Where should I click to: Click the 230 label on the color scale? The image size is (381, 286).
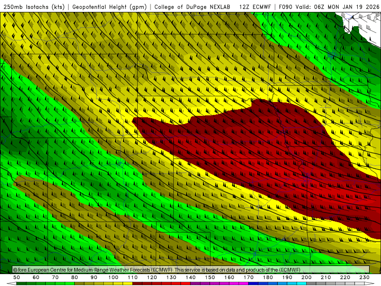tap(364, 277)
